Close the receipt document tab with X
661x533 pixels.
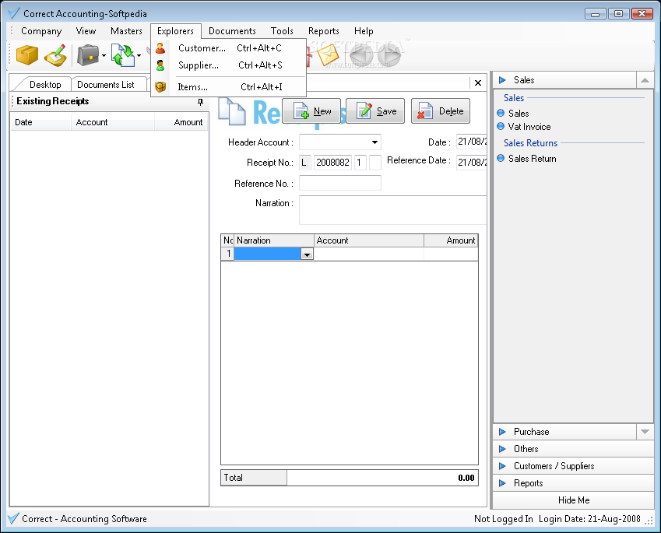tap(478, 83)
